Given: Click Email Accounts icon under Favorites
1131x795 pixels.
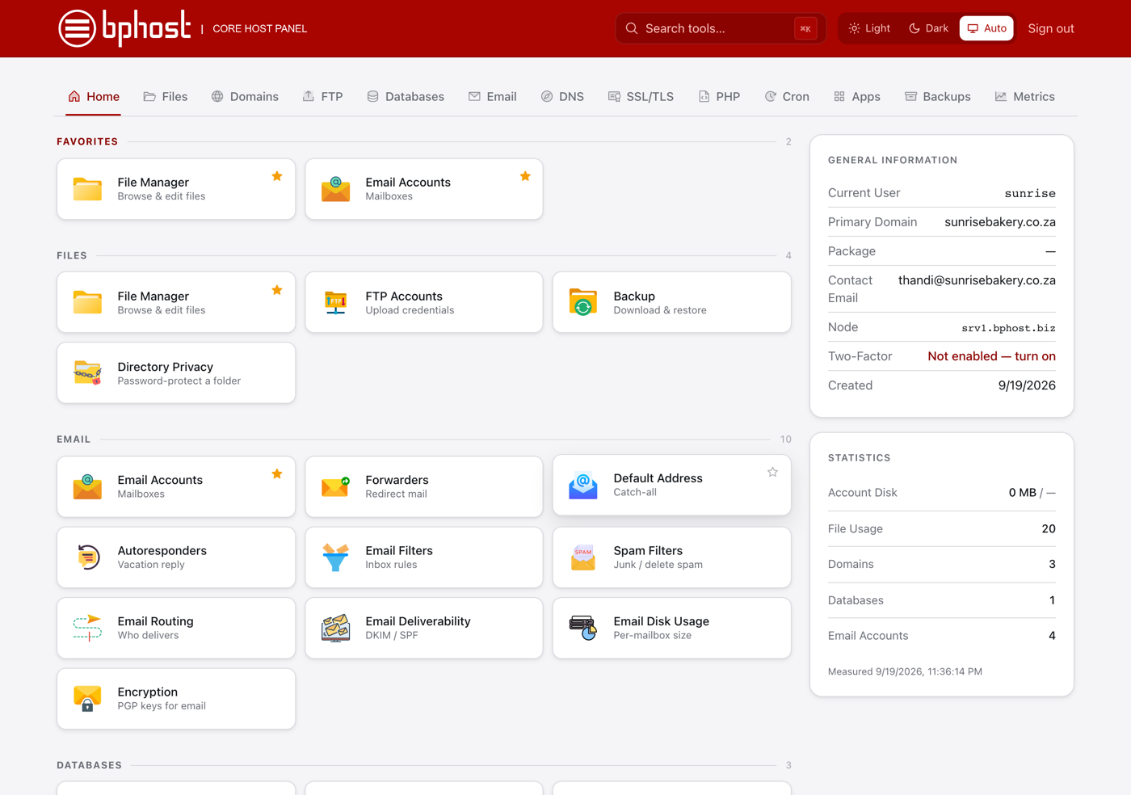Looking at the screenshot, I should 335,188.
